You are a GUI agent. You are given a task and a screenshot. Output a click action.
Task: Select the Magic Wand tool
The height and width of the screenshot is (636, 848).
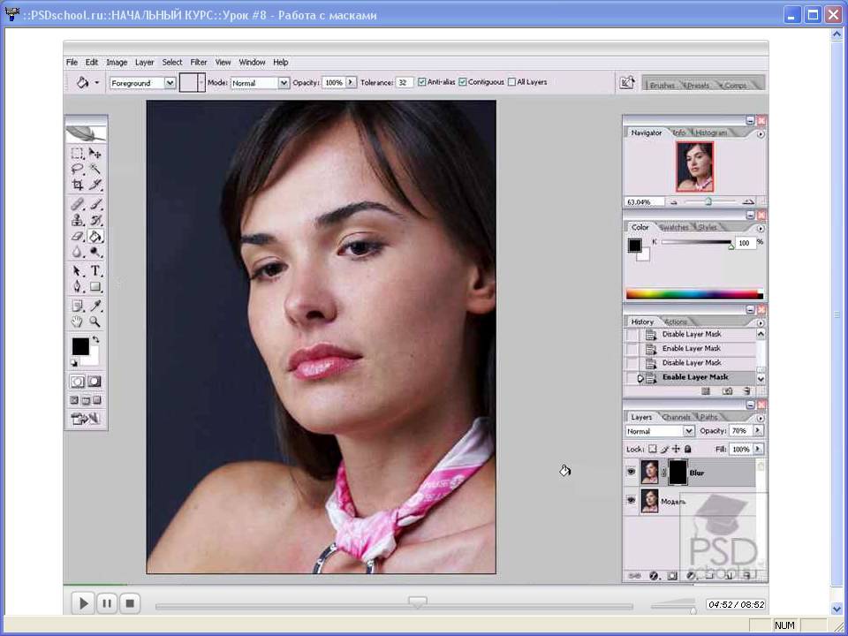pyautogui.click(x=95, y=169)
